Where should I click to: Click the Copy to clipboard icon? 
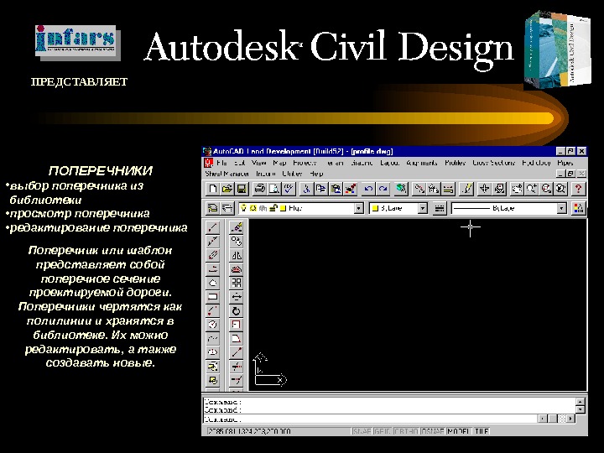coord(320,189)
